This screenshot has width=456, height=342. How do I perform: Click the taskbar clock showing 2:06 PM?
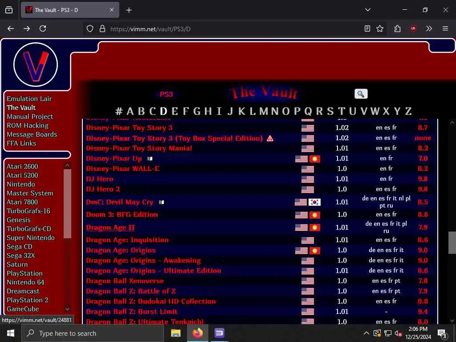(x=418, y=333)
